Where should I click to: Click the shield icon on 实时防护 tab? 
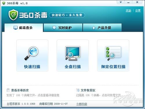[54, 28]
